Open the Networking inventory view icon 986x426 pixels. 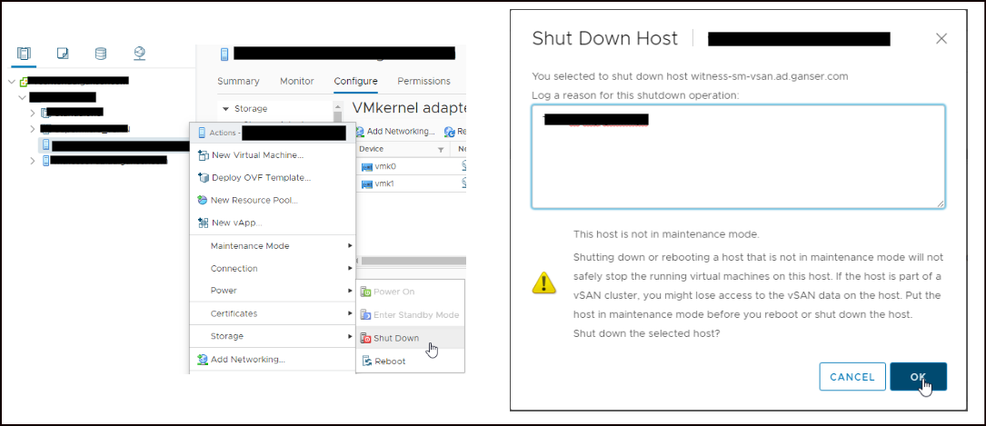pyautogui.click(x=140, y=54)
